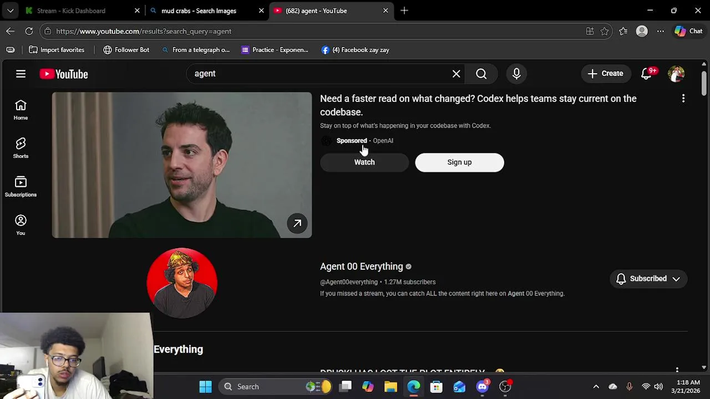Open the sponsored ad options menu

pos(683,98)
